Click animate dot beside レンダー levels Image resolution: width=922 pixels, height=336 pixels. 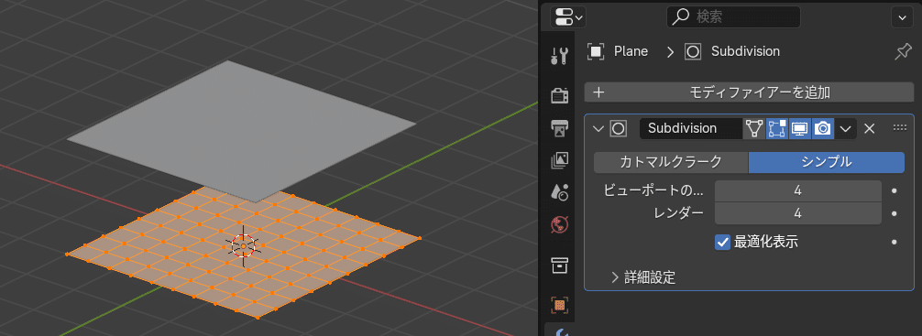click(895, 213)
